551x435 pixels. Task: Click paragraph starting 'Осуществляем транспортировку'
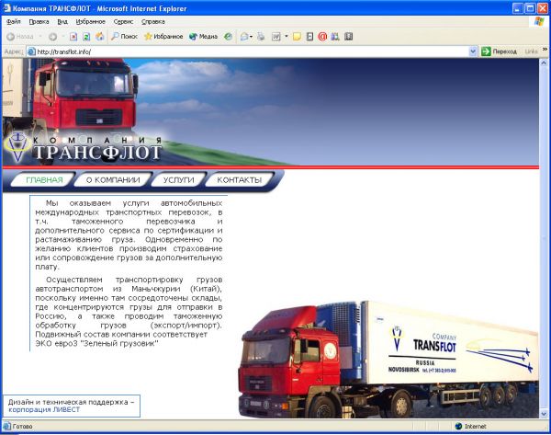[x=129, y=312]
